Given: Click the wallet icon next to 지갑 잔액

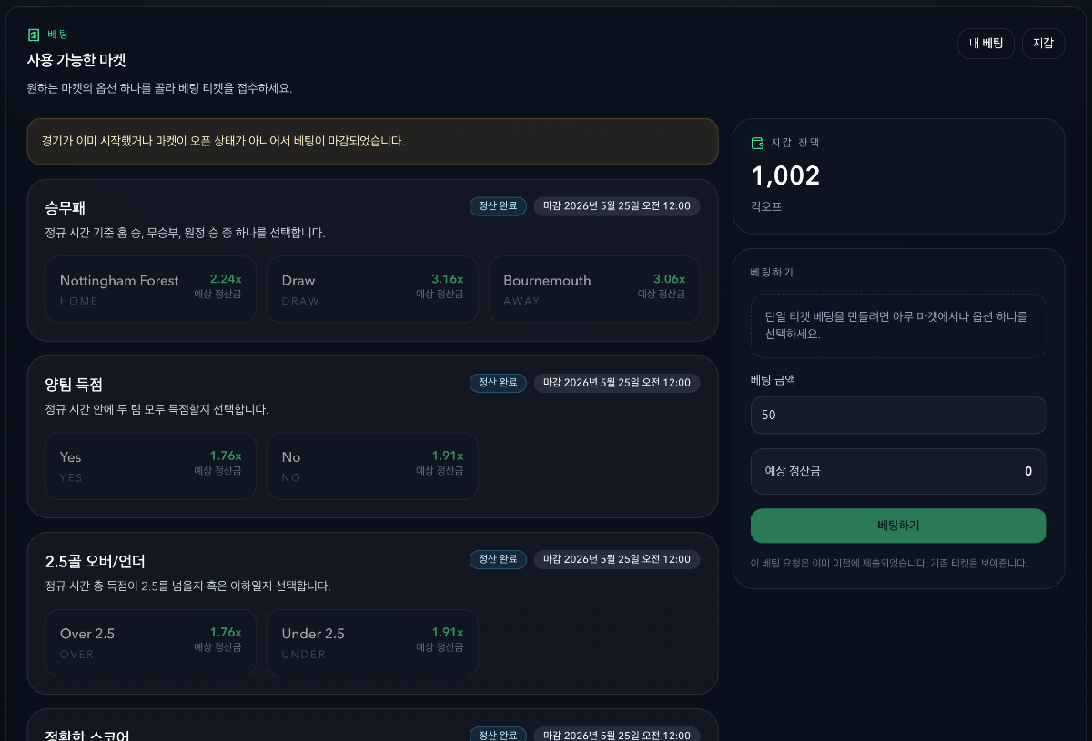Looking at the screenshot, I should pyautogui.click(x=757, y=143).
